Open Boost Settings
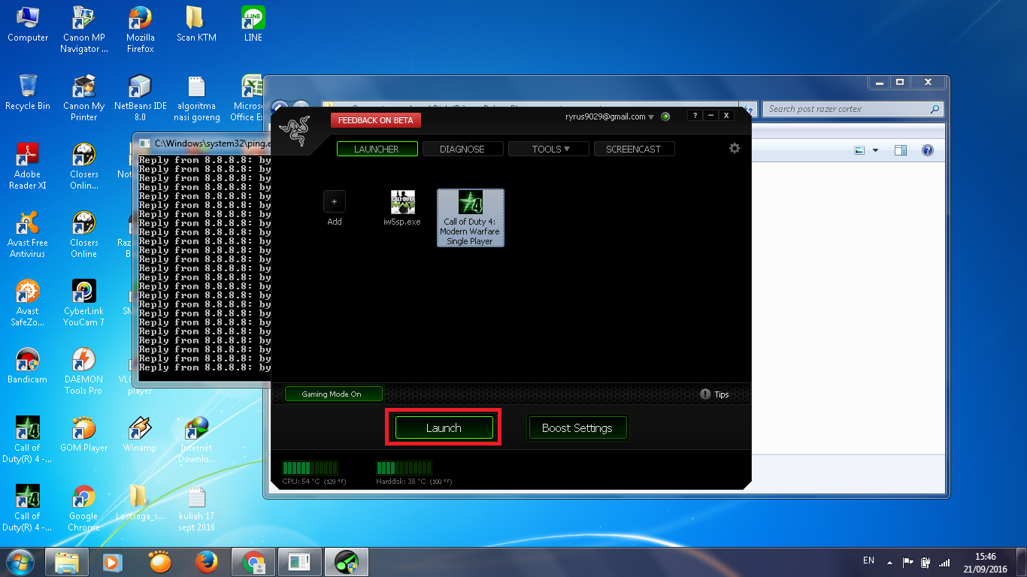This screenshot has width=1027, height=577. click(x=577, y=427)
